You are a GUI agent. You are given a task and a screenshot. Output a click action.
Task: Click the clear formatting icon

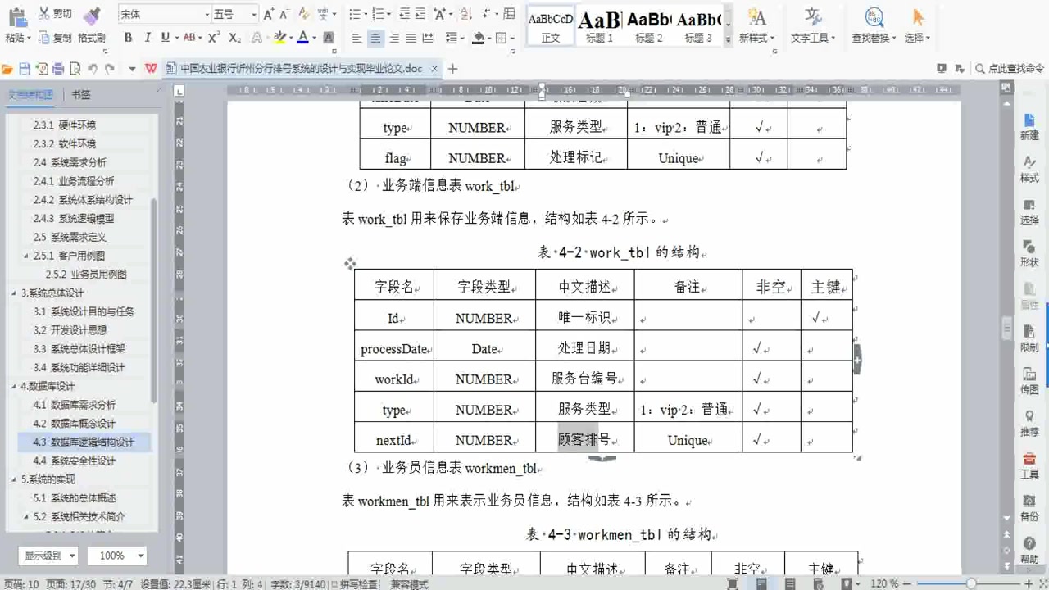(x=304, y=14)
